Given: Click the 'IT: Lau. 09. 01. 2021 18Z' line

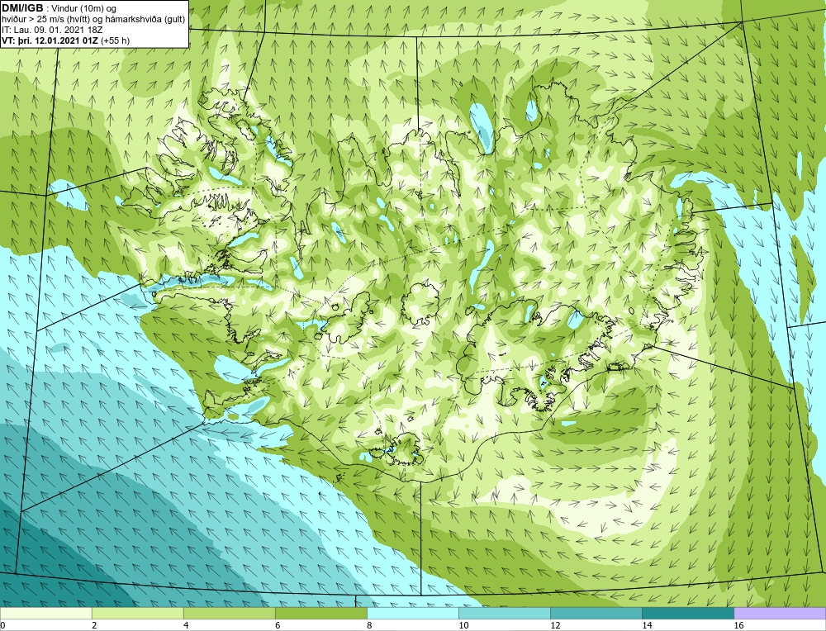Looking at the screenshot, I should point(51,30).
